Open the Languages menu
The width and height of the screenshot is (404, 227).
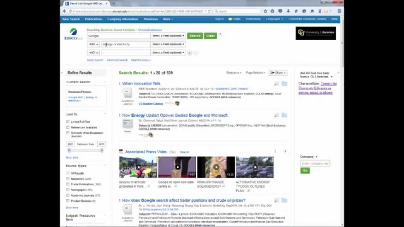pos(274,19)
